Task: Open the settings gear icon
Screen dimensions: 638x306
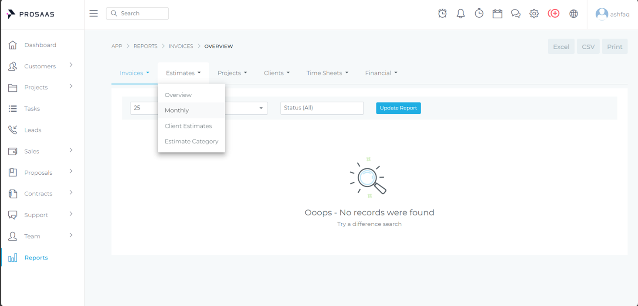Action: 534,14
